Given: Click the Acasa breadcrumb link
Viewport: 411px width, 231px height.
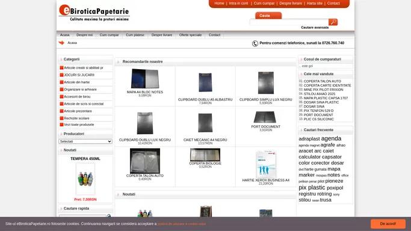Looking at the screenshot, I should point(72,43).
